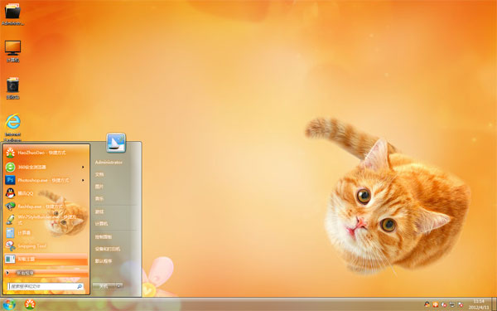The width and height of the screenshot is (497, 311).
Task: Select the Internet Explorer desktop icon
Action: click(x=13, y=127)
